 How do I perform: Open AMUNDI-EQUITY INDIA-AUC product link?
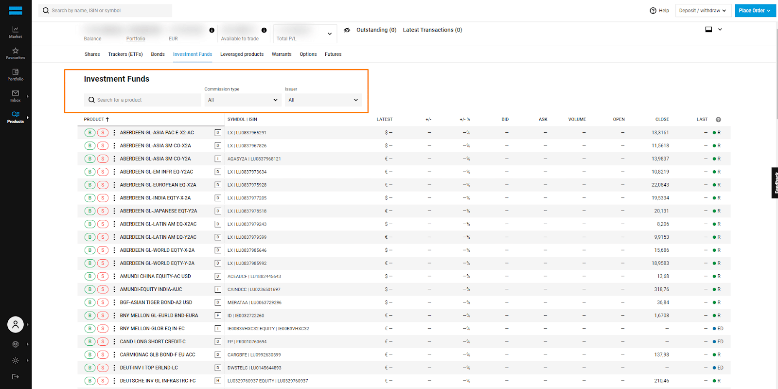tap(151, 289)
